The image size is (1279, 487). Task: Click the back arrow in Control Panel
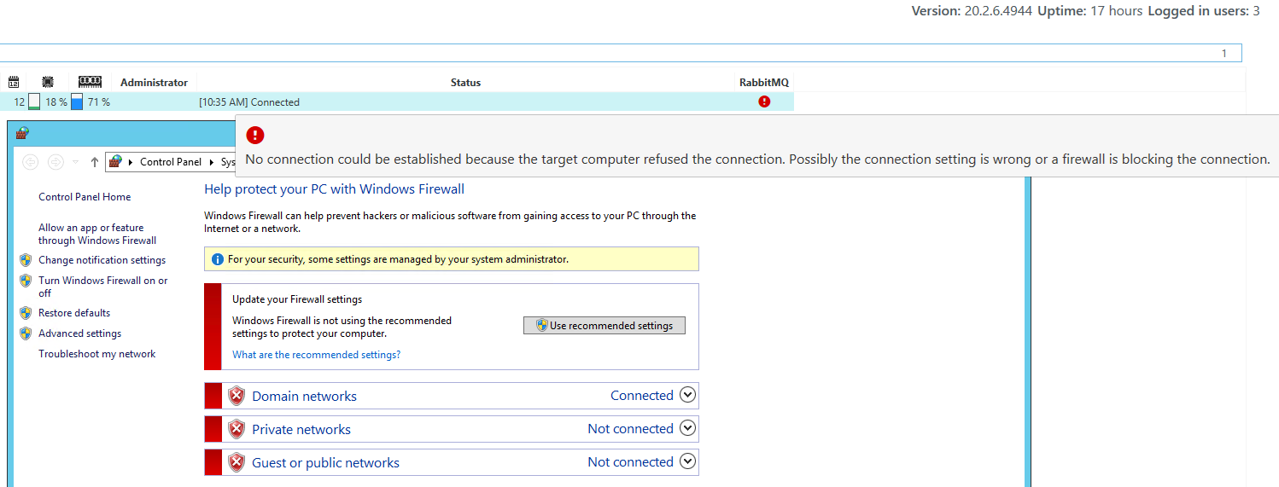point(31,162)
